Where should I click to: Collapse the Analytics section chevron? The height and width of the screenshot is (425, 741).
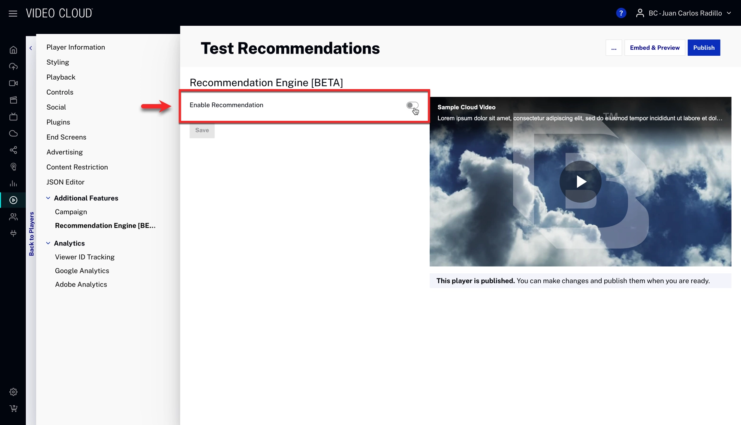(48, 242)
